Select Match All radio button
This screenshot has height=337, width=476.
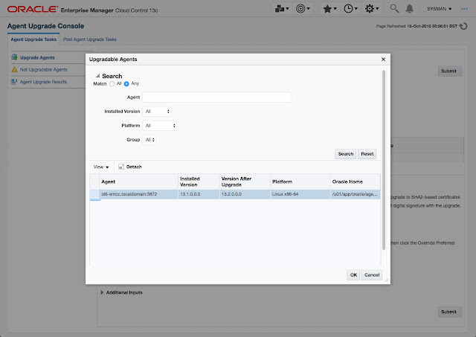112,84
